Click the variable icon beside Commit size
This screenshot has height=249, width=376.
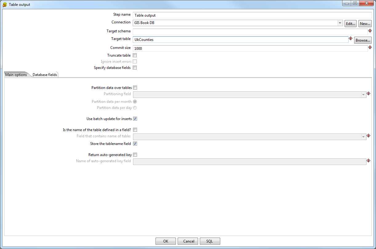370,47
